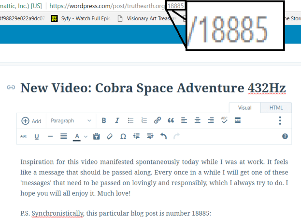Open the Paragraph format dropdown
The width and height of the screenshot is (301, 219).
[71, 121]
